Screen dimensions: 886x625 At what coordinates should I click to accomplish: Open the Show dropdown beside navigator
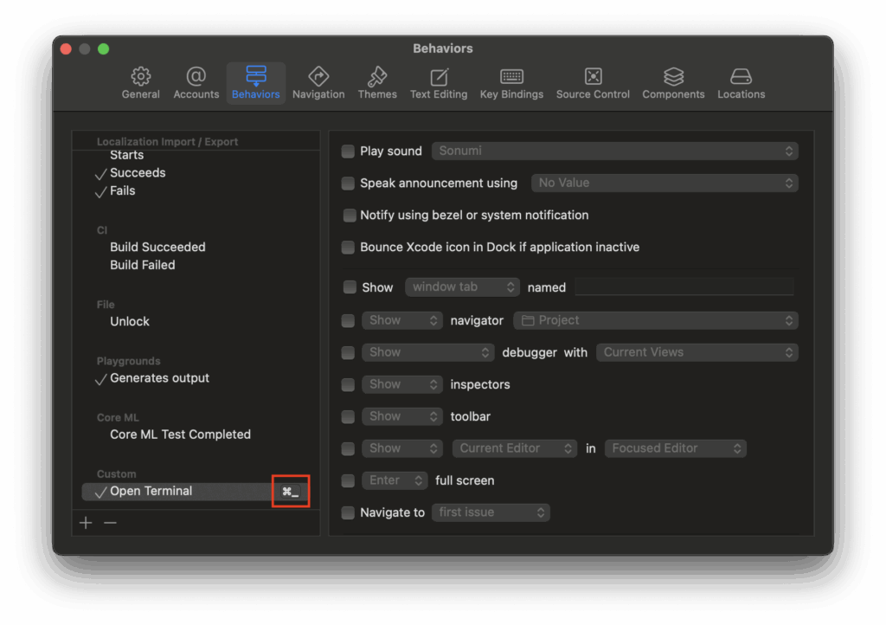pos(402,320)
